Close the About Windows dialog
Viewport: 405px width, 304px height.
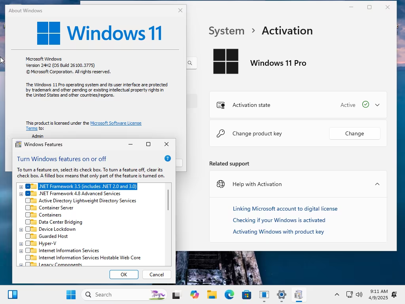point(180,10)
